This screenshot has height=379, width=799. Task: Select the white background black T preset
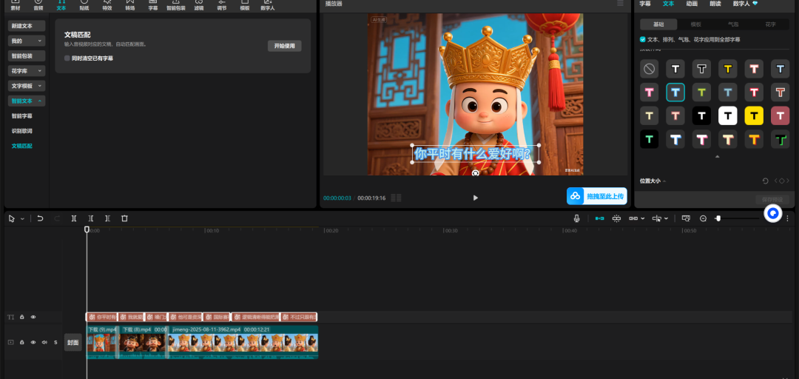click(x=728, y=115)
